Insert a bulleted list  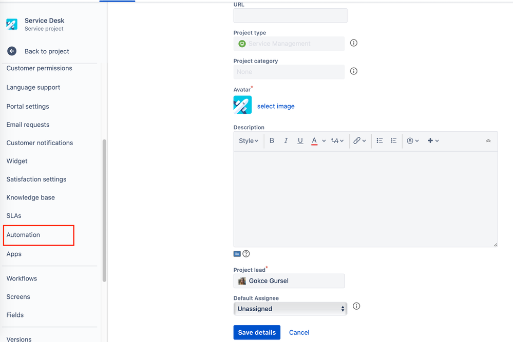pyautogui.click(x=379, y=140)
